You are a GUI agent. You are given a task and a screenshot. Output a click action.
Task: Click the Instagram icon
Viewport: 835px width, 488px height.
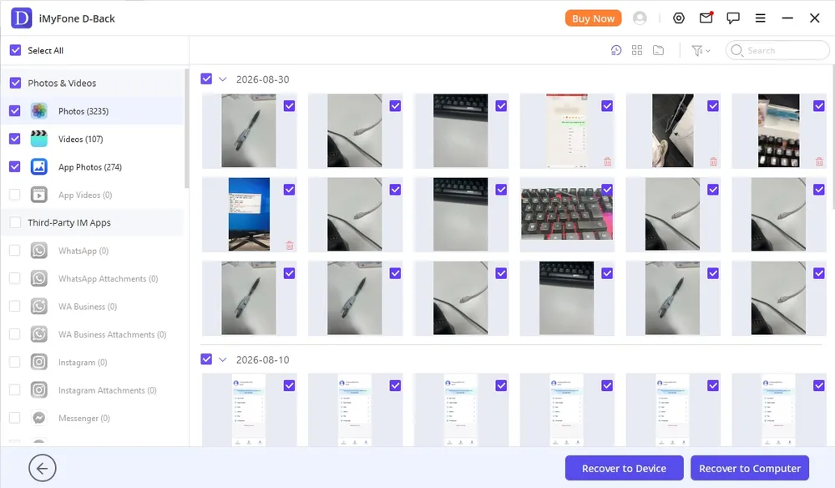pos(39,363)
